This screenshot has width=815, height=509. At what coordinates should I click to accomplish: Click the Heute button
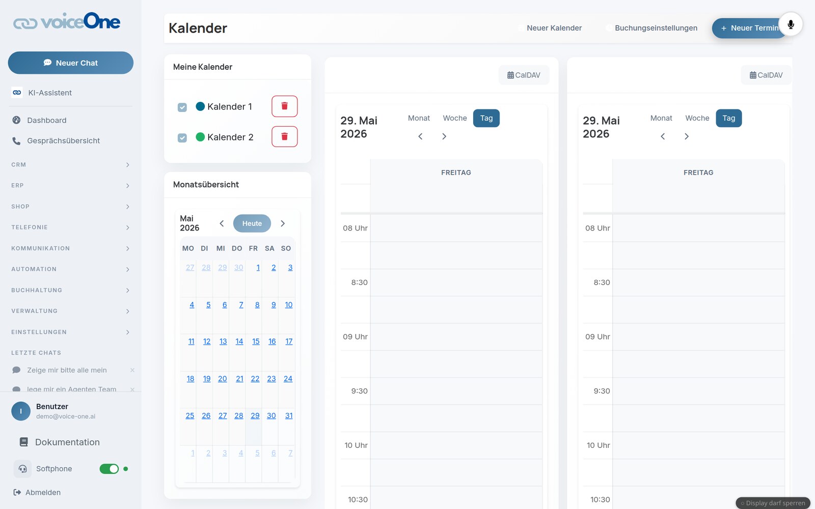click(x=252, y=223)
